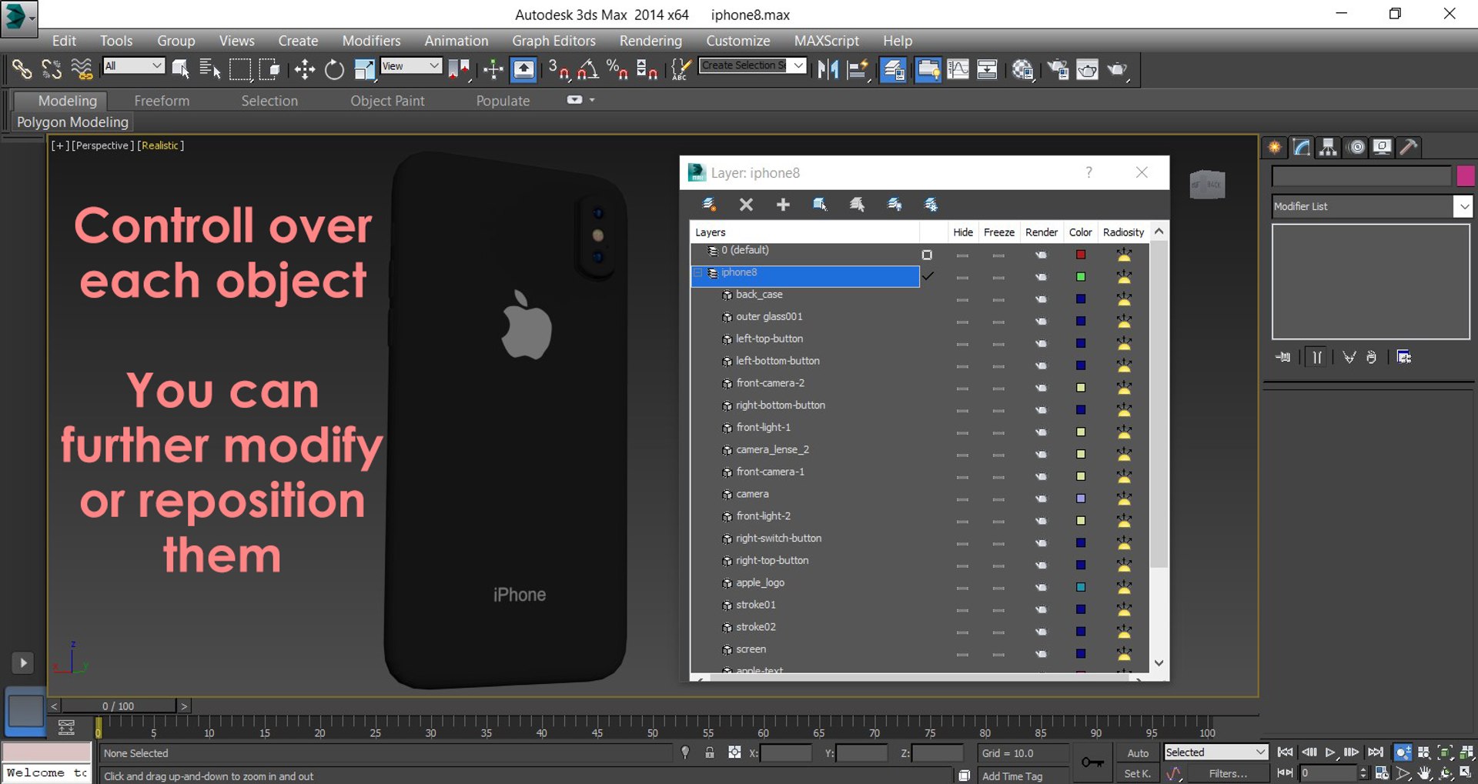
Task: Switch to the Object Paint ribbon tab
Action: pos(387,101)
